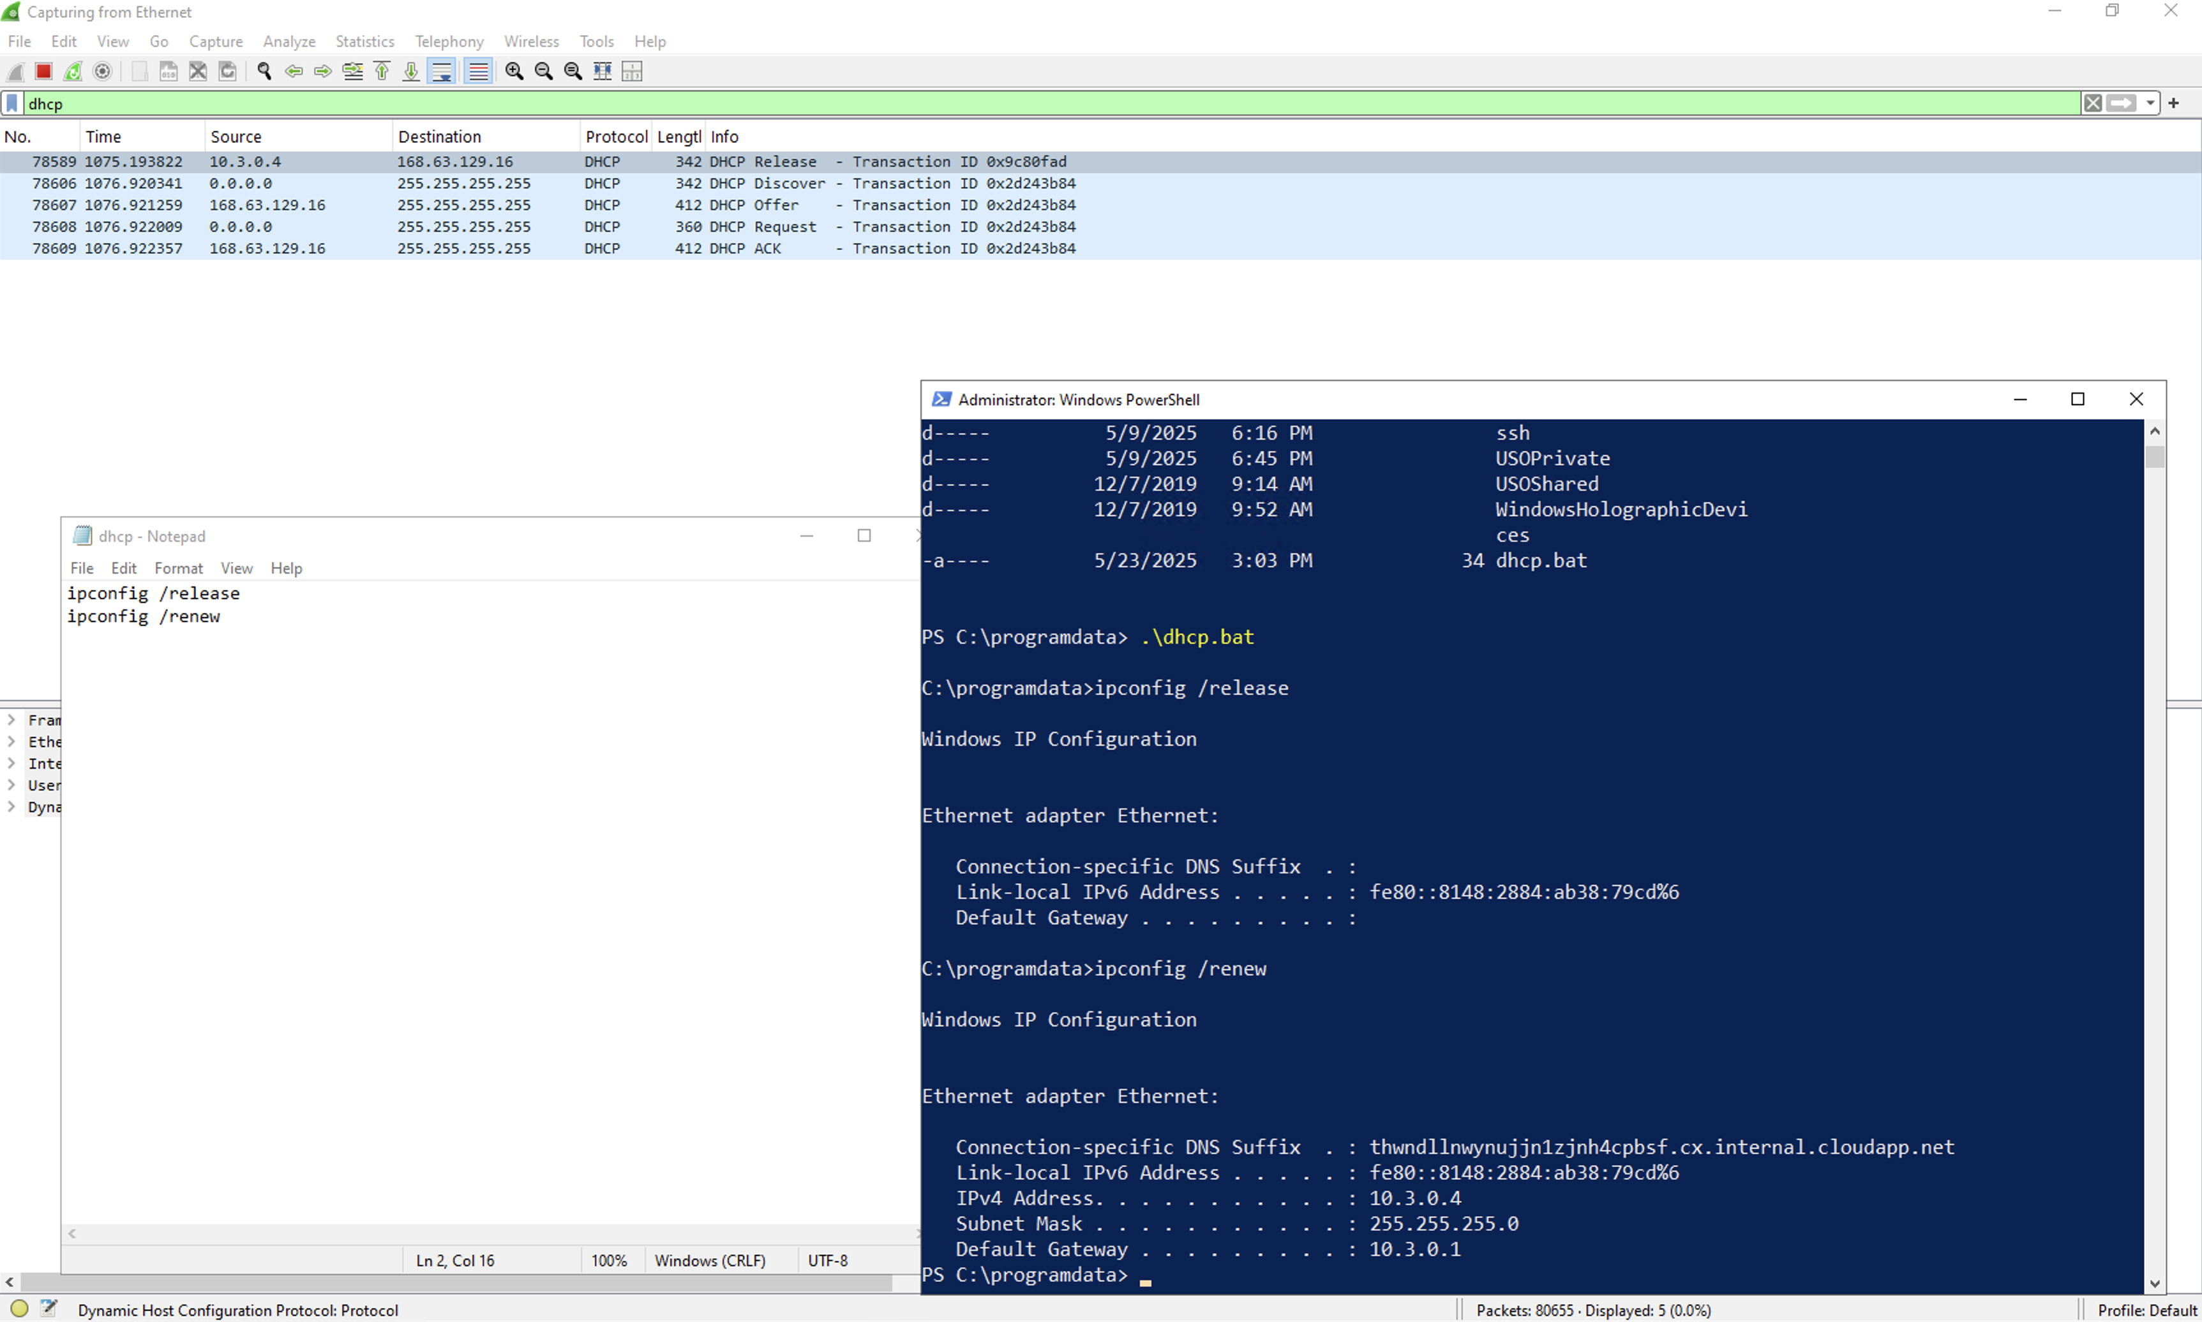Open Notepad Format menu

click(178, 567)
